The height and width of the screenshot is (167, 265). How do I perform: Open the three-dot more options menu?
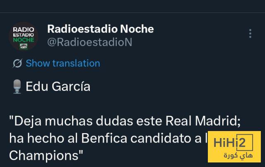250,33
